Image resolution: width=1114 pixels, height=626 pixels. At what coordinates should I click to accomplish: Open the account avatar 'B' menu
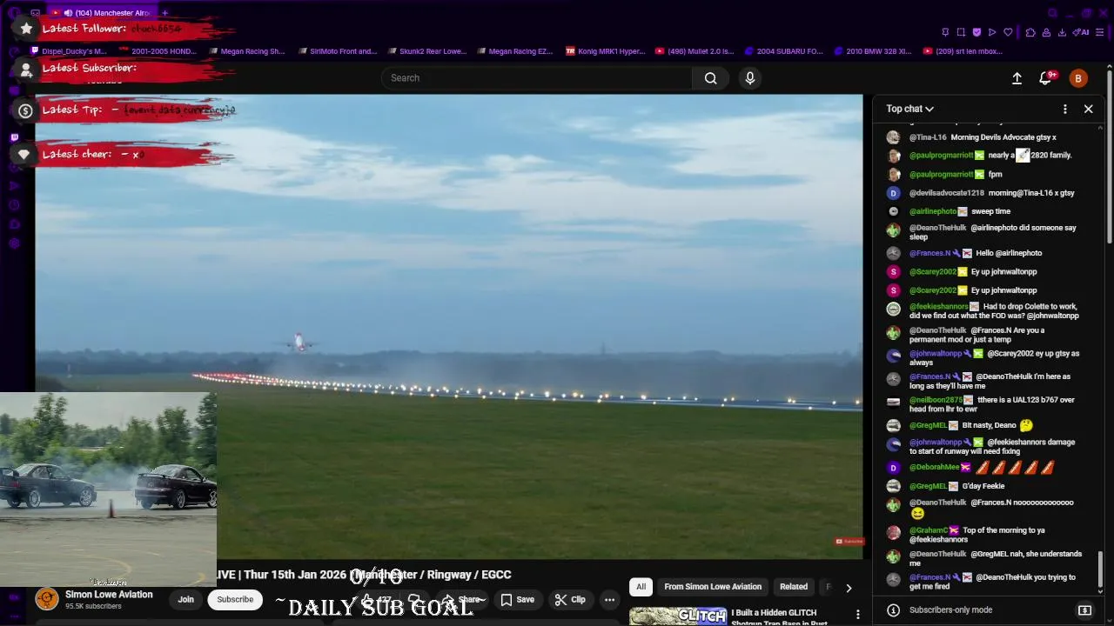tap(1078, 78)
